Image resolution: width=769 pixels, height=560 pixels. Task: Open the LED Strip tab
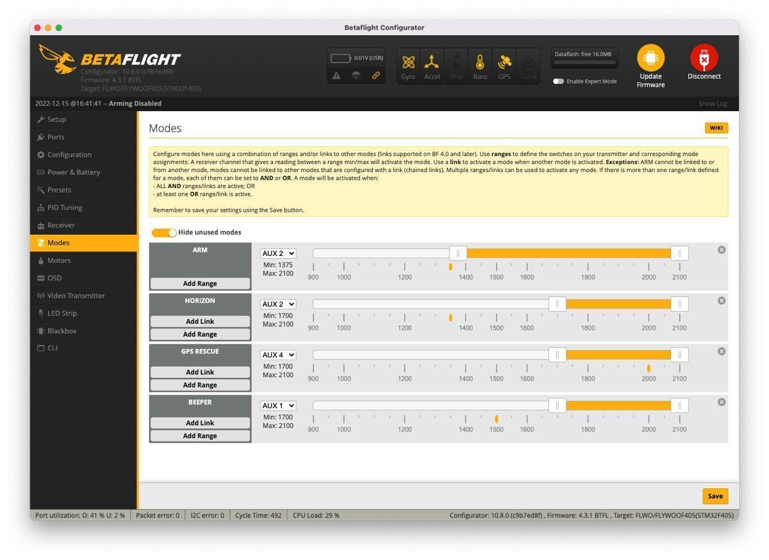point(83,313)
